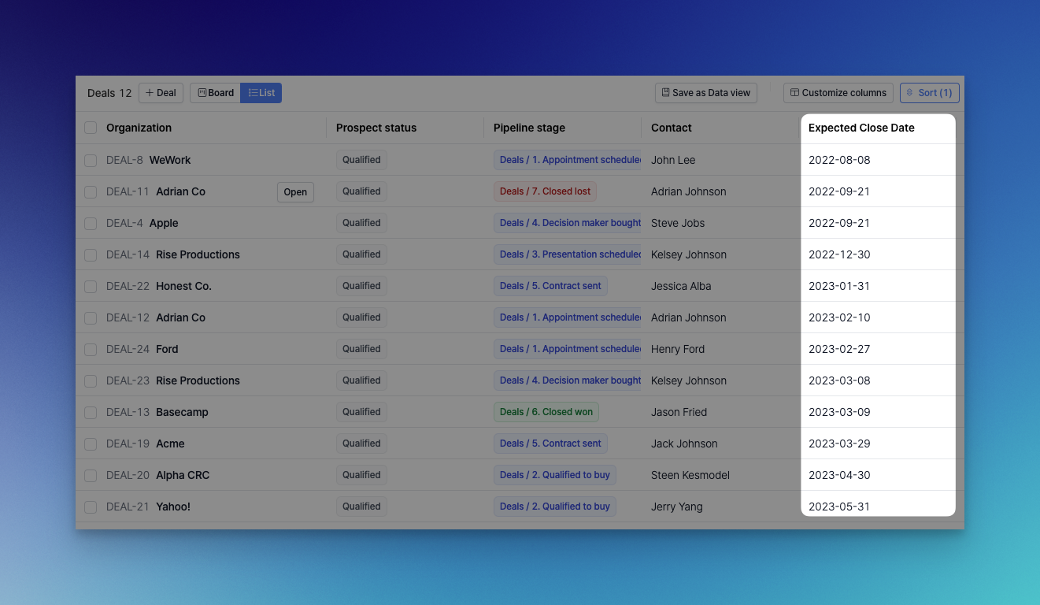Select contact Jerry Yang

tap(677, 507)
